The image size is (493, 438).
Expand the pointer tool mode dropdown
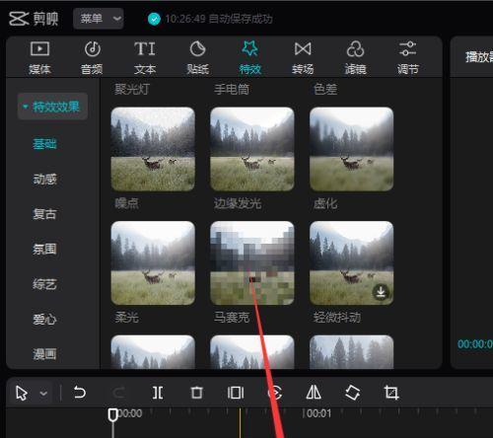[43, 394]
